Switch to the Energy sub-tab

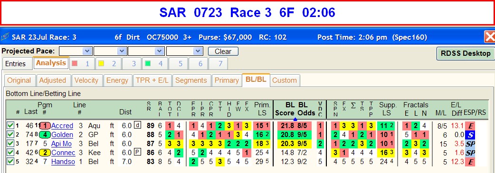click(x=117, y=80)
